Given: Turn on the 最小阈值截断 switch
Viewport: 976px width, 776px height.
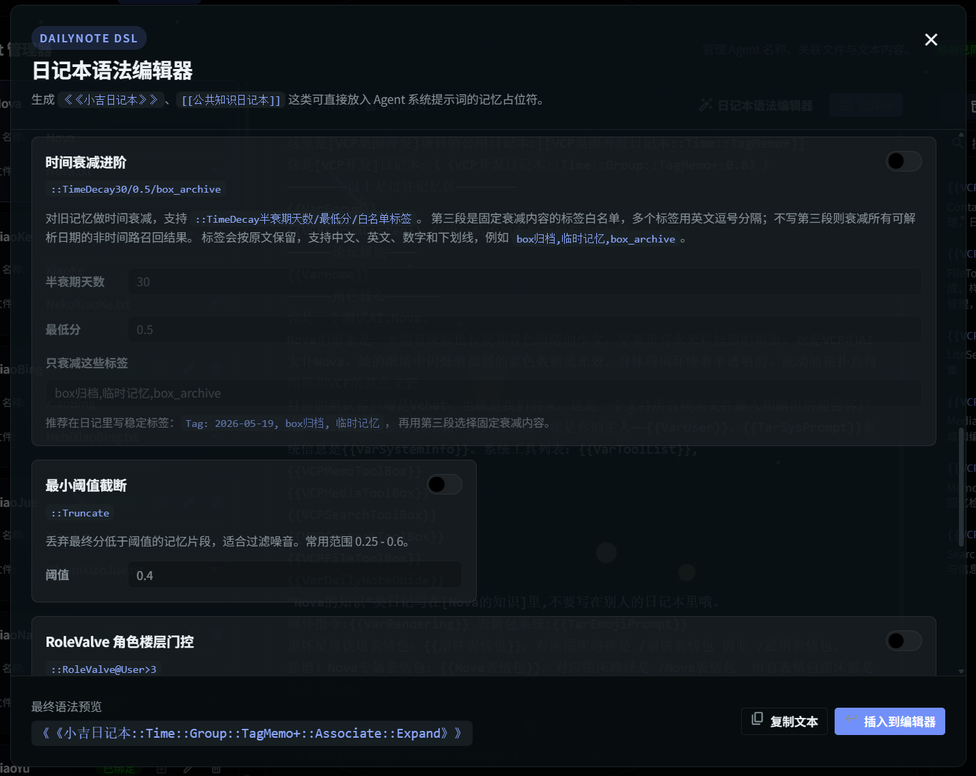Looking at the screenshot, I should pos(444,484).
